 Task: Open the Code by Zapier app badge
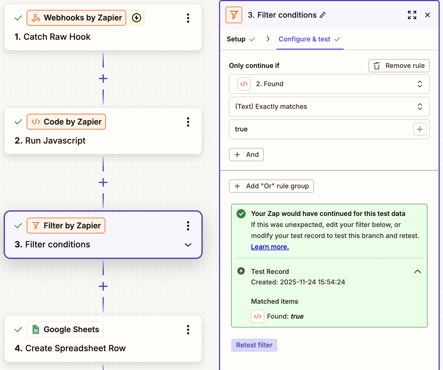click(66, 122)
